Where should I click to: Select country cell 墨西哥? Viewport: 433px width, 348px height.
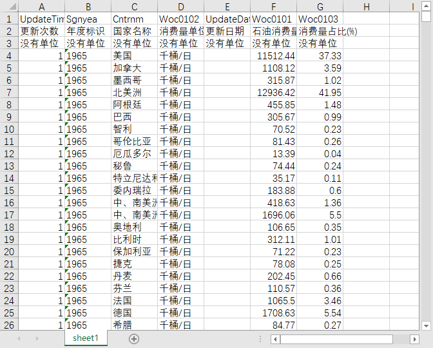pos(134,80)
